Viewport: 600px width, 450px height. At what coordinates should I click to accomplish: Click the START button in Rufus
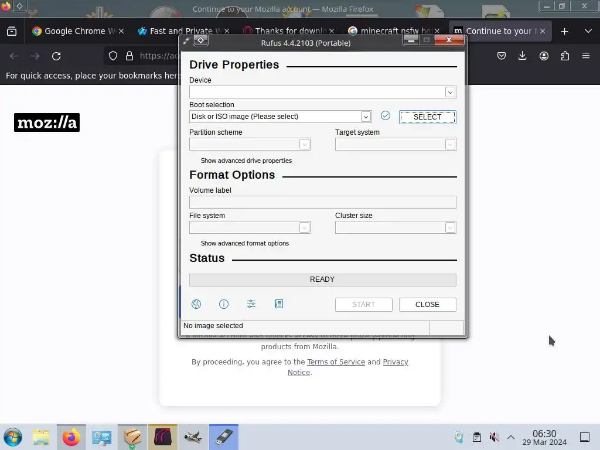pos(363,305)
